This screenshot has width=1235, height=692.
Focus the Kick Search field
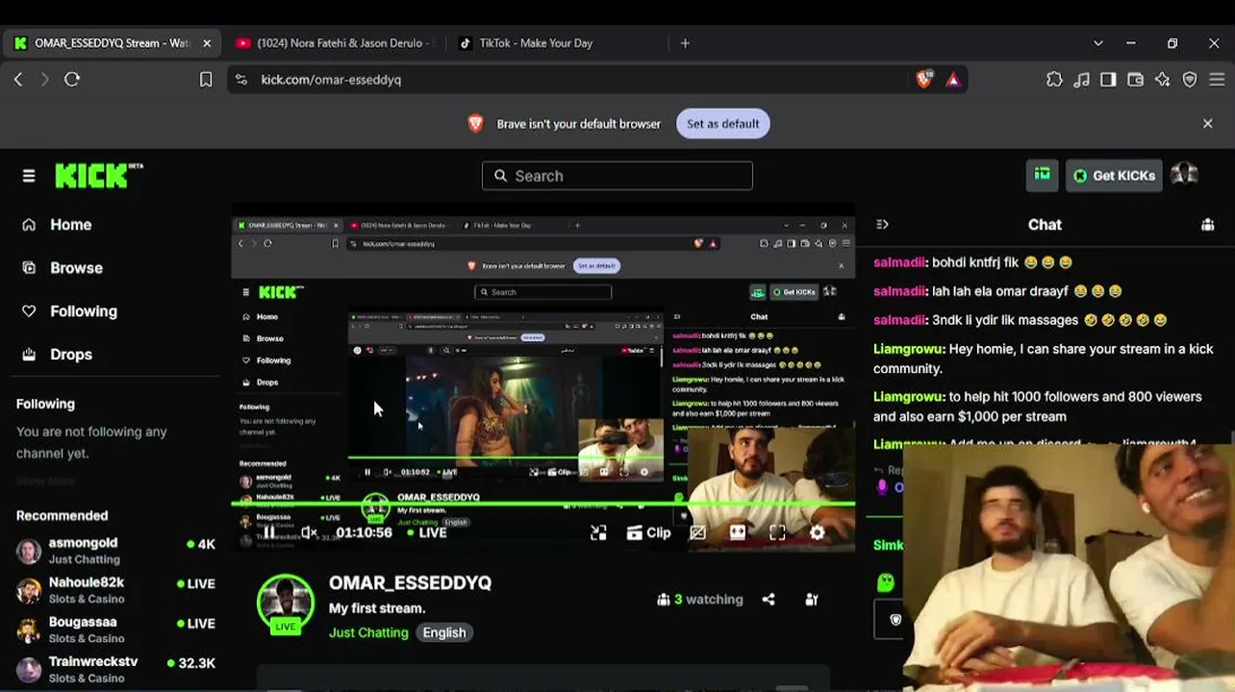pyautogui.click(x=617, y=176)
